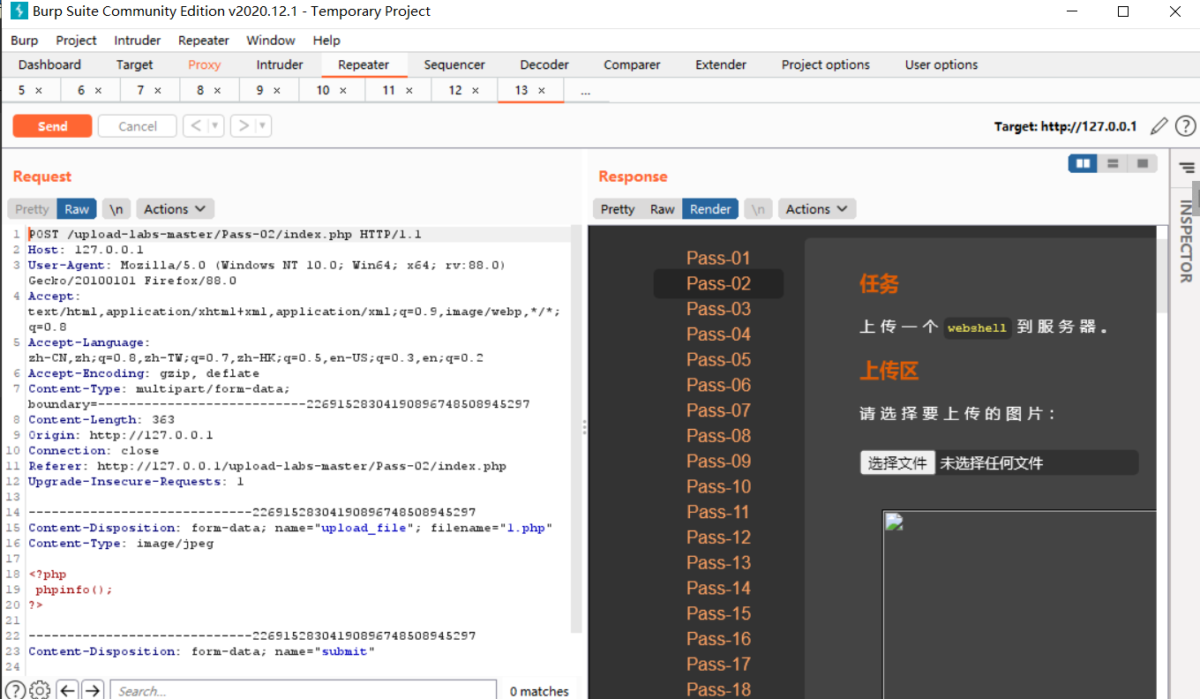
Task: Click the Request editor vertical scrollbar
Action: tap(576, 428)
